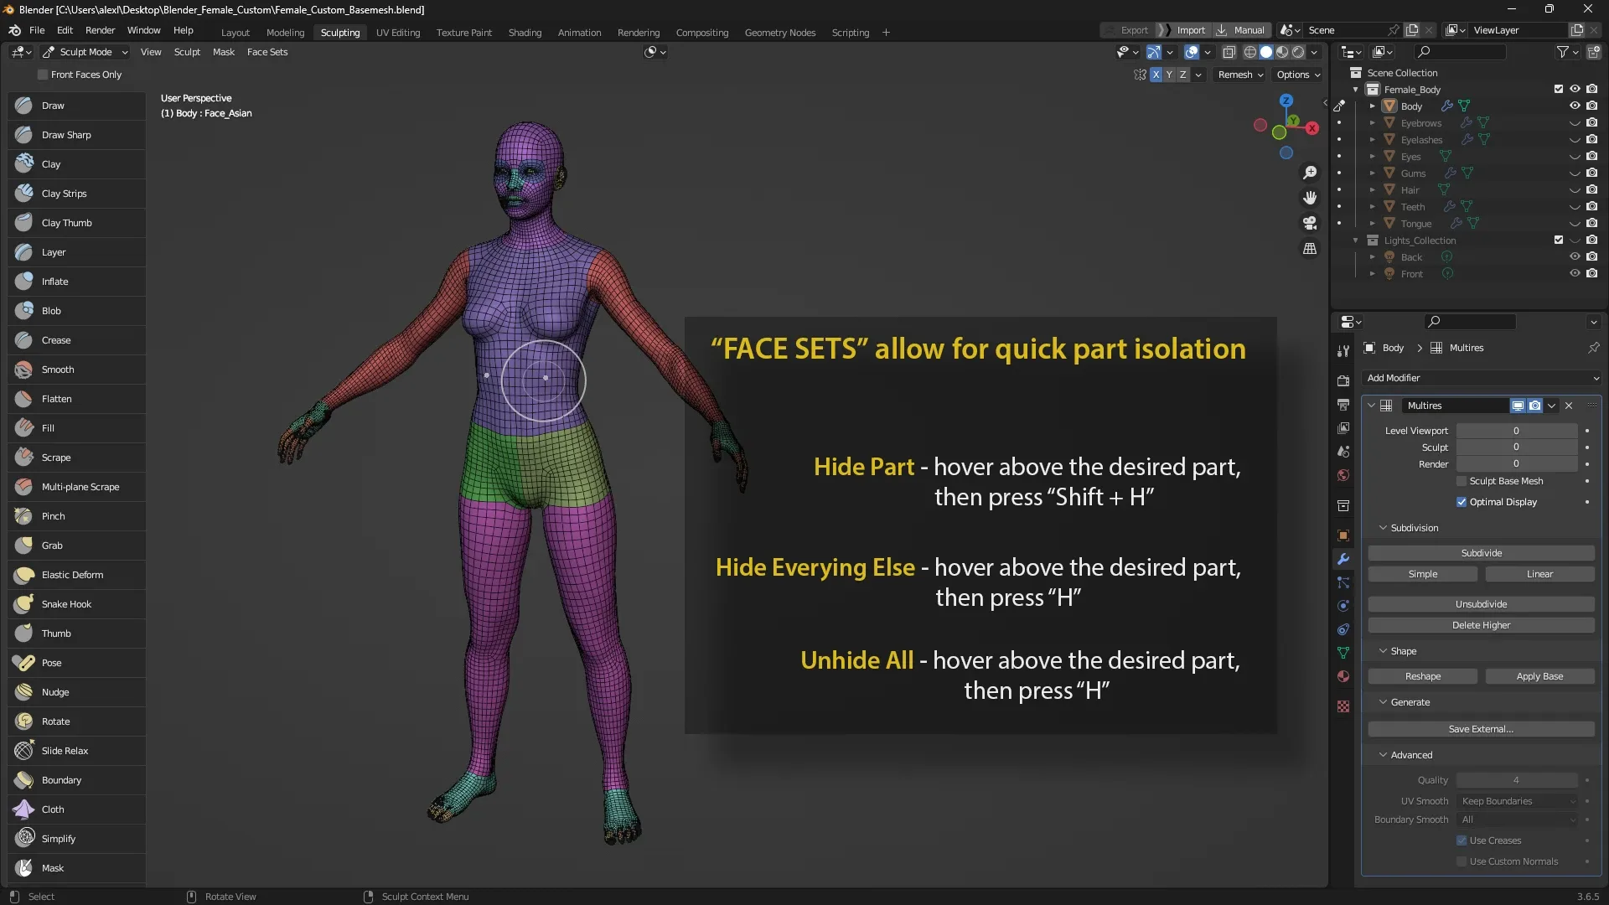Viewport: 1609px width, 905px height.
Task: Collapse the Subdivision section
Action: 1384,528
